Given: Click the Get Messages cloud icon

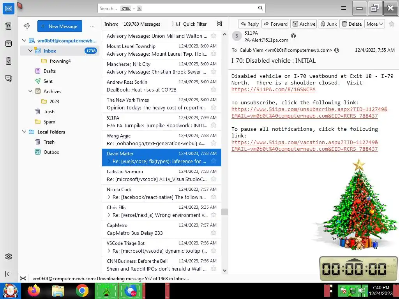Looking at the screenshot, I should [27, 26].
